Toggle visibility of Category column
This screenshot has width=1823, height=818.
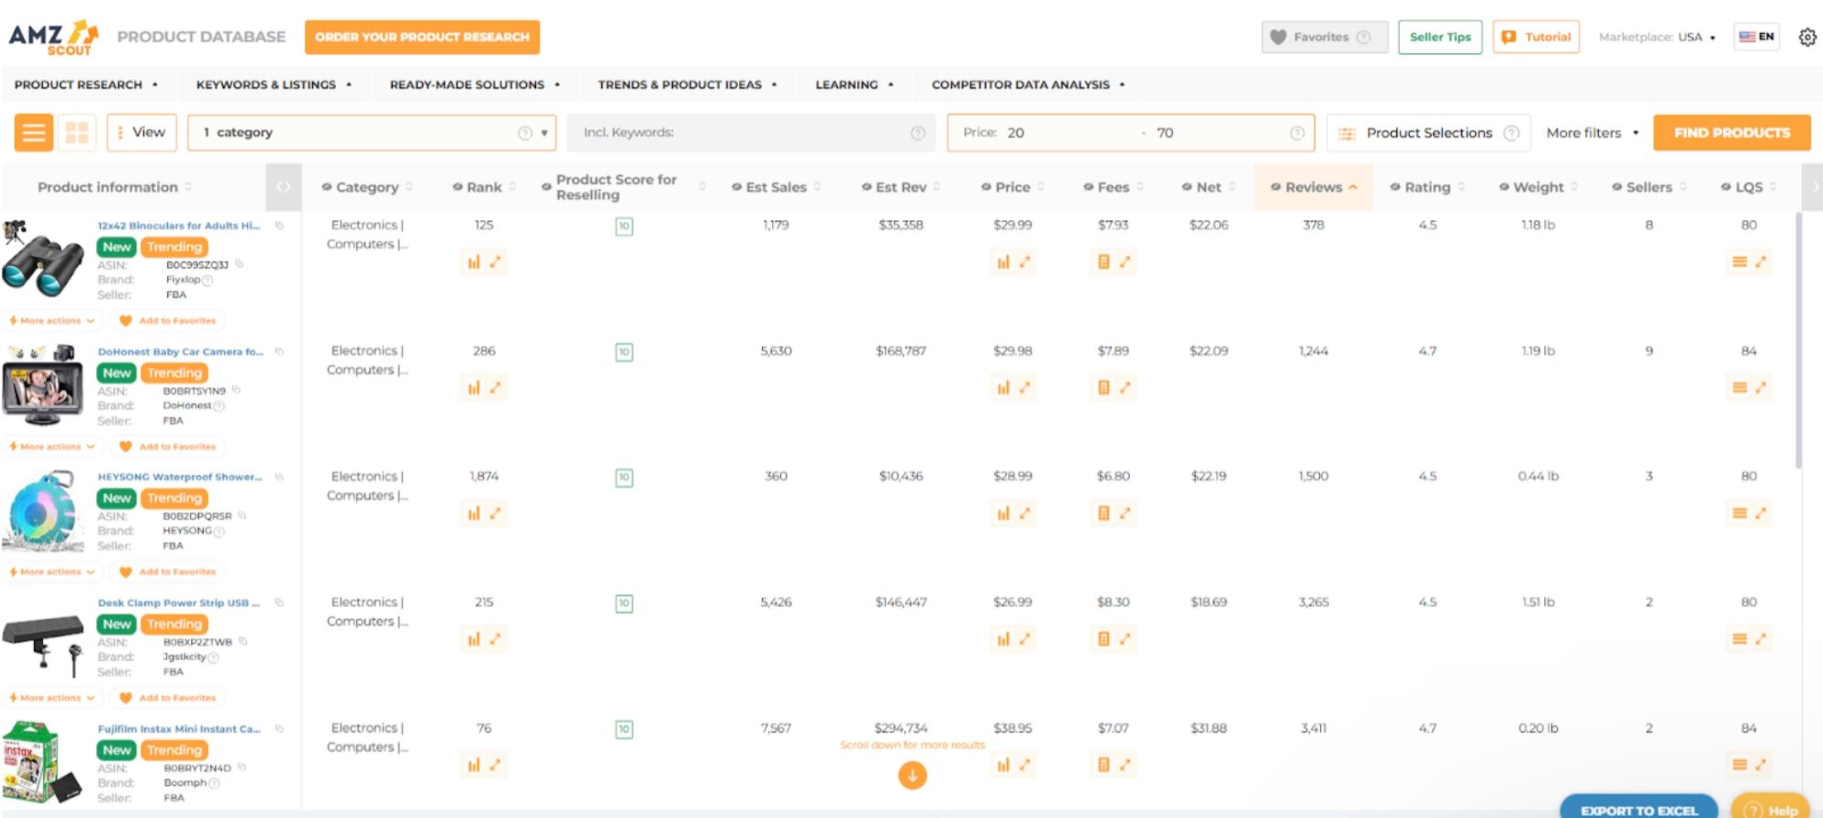[x=326, y=187]
